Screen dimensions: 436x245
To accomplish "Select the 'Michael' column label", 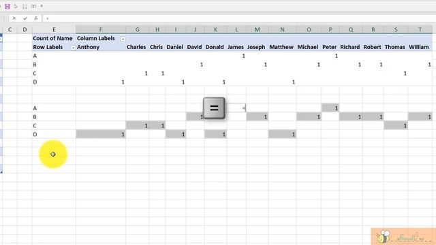I will 308,47.
